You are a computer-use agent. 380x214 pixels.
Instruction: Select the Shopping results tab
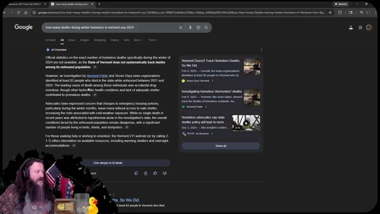(x=100, y=40)
